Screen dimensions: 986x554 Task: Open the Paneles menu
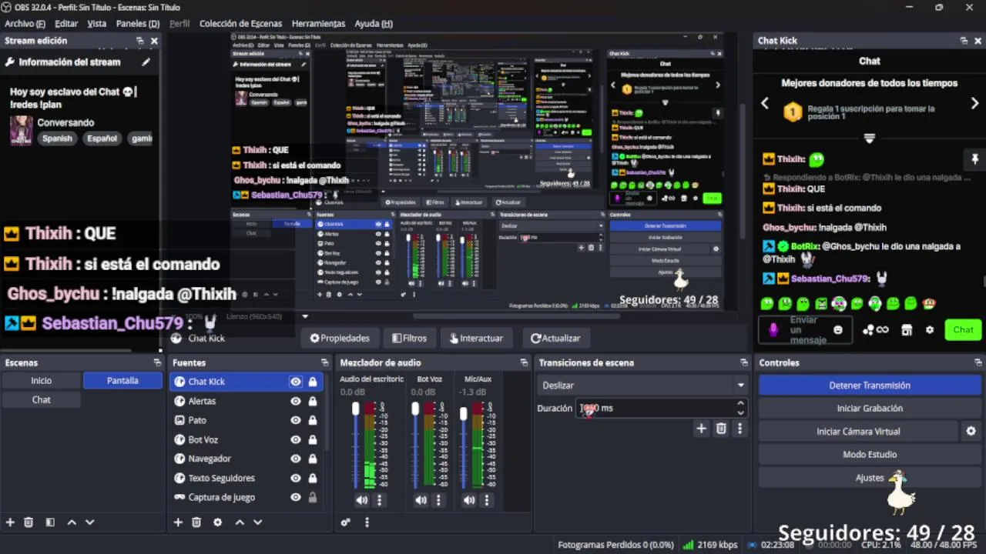click(x=138, y=24)
